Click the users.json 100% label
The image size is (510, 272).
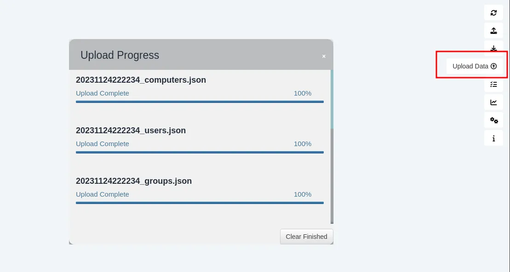tap(302, 144)
